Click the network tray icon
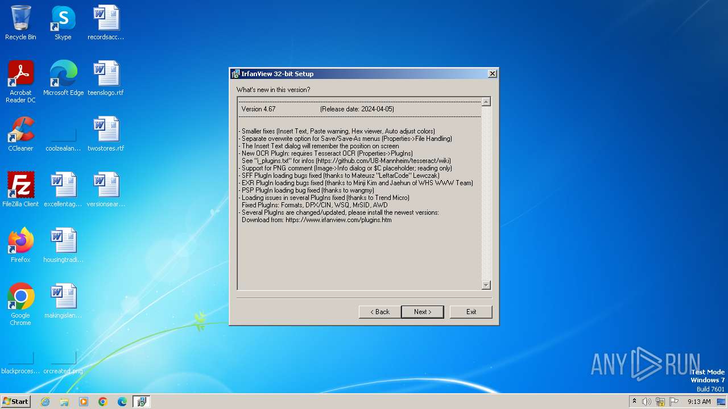This screenshot has width=728, height=409. (660, 402)
